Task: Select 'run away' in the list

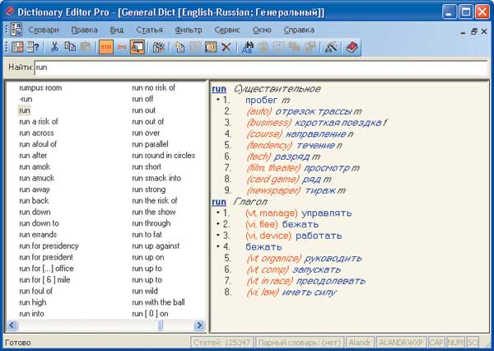Action: pyautogui.click(x=35, y=190)
